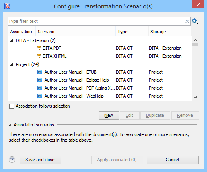
Task: Click the oXygen application icon in title bar
Action: pyautogui.click(x=7, y=6)
